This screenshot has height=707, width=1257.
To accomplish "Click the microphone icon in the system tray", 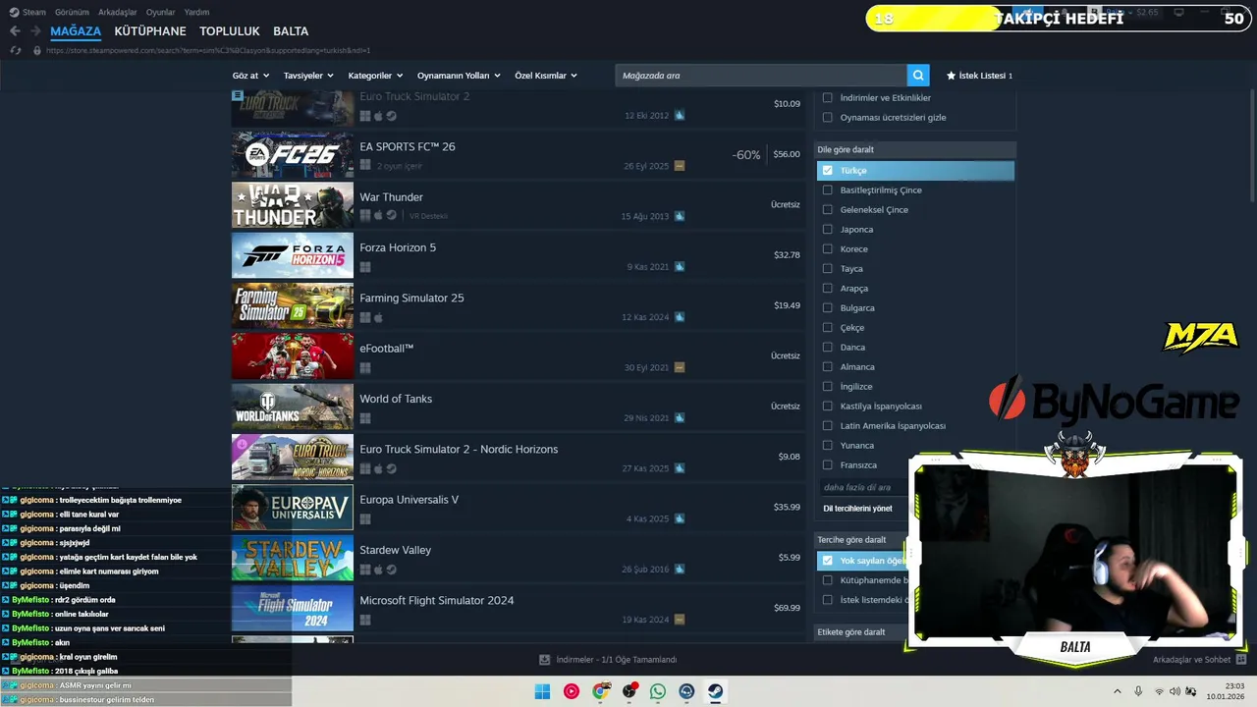I will point(1138,691).
